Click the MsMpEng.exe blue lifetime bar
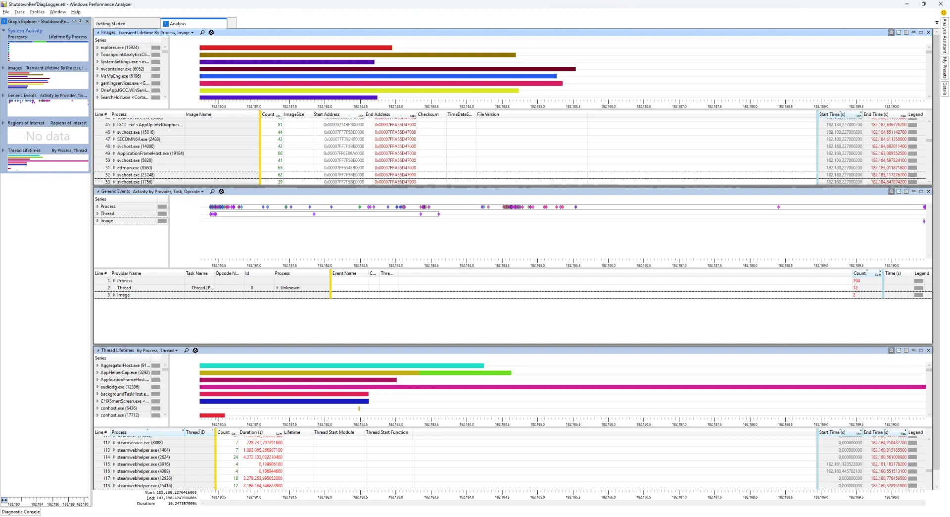 378,76
